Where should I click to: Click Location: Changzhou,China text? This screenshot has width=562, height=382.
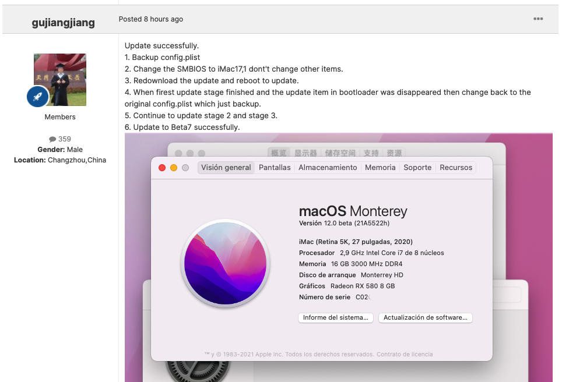(60, 160)
